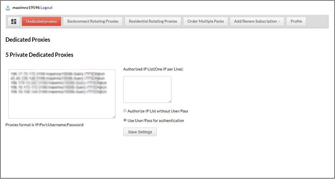Click the Dedicated Proxies heading
Image resolution: width=335 pixels, height=179 pixels.
[28, 40]
